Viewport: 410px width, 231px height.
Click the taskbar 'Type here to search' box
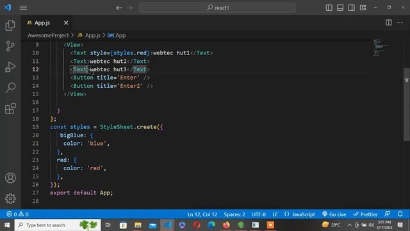click(58, 225)
